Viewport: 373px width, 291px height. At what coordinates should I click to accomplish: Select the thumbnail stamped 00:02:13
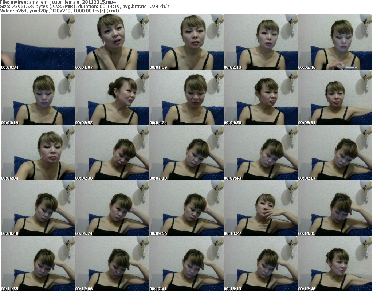click(261, 42)
